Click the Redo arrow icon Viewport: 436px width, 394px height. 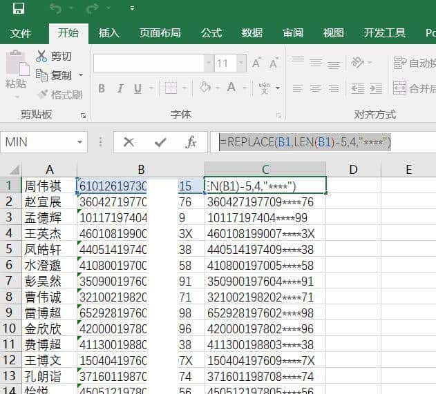93,8
